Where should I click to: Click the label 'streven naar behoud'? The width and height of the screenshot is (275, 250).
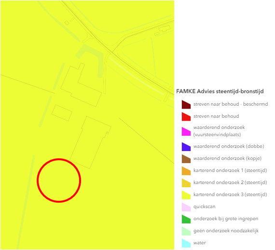click(x=216, y=116)
